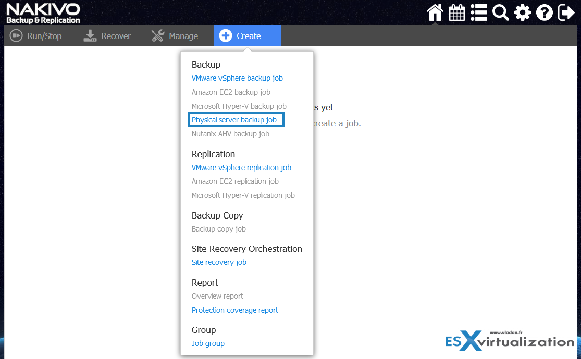The height and width of the screenshot is (359, 581).
Task: Select Microsoft Hyper-V replication job
Action: click(x=243, y=196)
